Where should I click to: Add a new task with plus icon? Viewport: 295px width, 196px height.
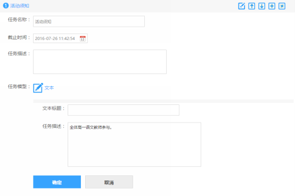(272, 6)
